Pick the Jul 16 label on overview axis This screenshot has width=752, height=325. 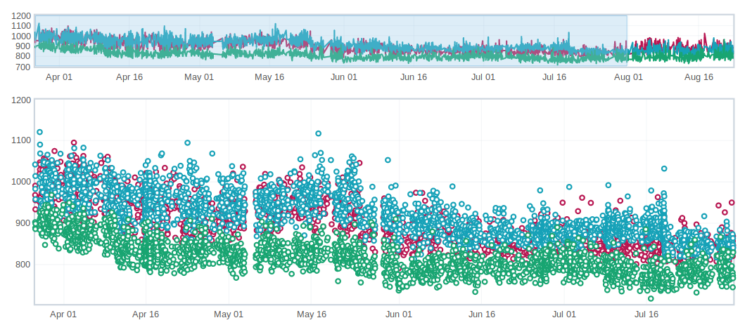[x=554, y=77]
